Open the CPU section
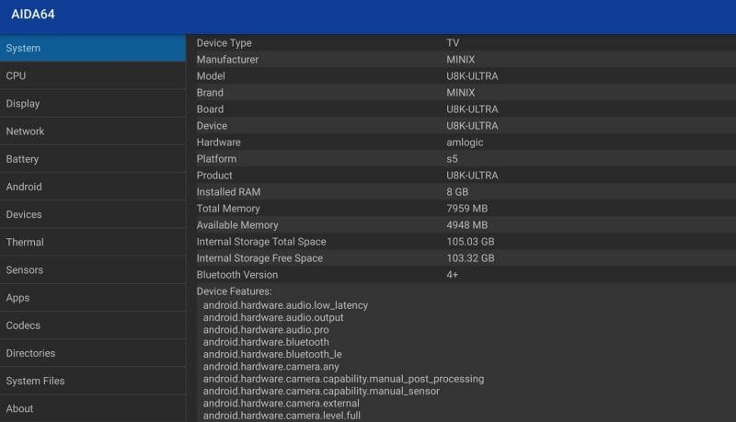 point(92,75)
